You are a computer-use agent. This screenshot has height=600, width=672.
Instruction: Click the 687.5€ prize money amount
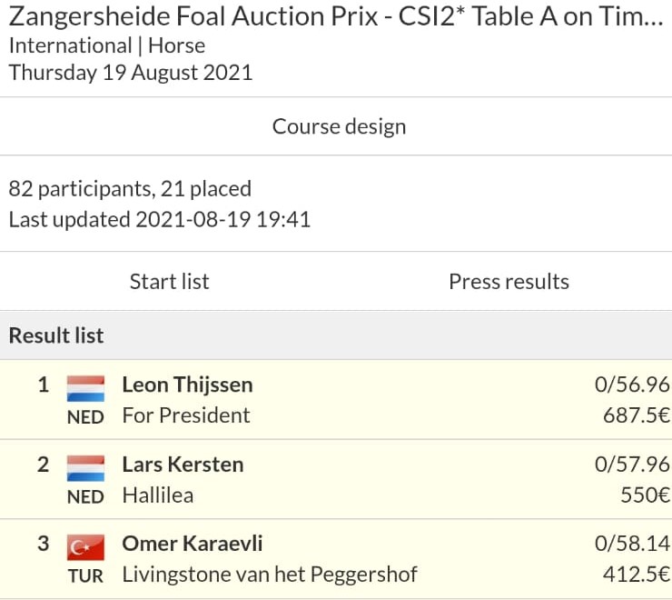(636, 415)
